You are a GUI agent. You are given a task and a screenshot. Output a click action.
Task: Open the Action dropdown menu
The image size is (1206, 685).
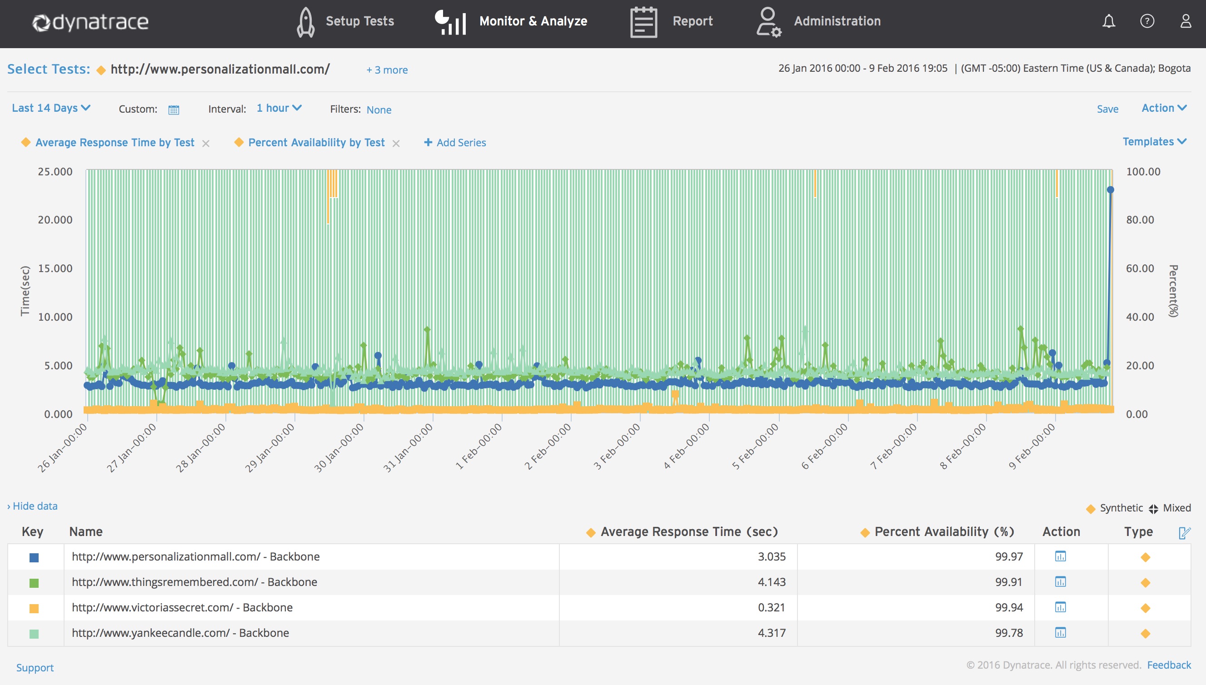click(x=1164, y=108)
